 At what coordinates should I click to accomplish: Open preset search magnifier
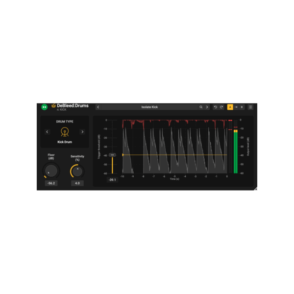coord(201,107)
